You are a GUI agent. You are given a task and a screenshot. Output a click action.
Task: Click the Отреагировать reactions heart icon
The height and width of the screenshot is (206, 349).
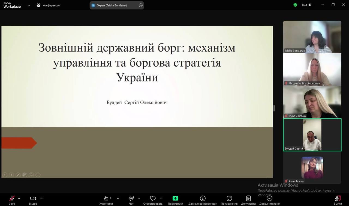pos(153,199)
